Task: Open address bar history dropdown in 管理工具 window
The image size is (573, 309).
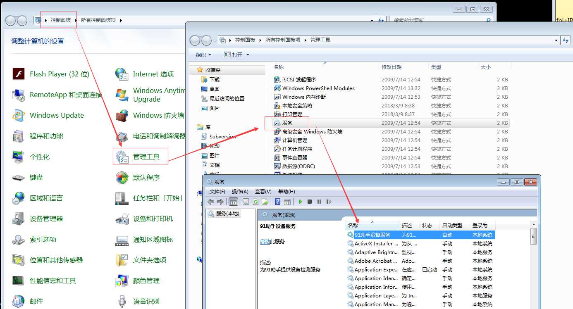Action: pos(556,40)
